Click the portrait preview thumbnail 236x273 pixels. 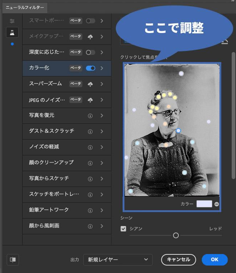tap(172, 130)
